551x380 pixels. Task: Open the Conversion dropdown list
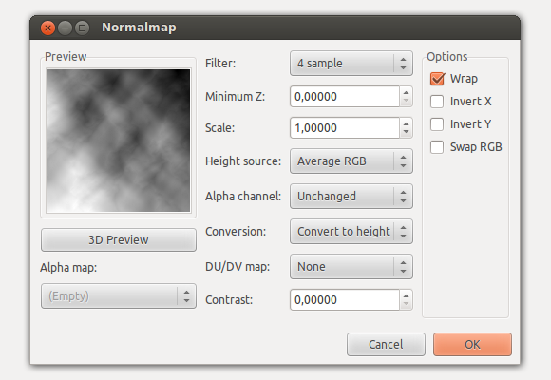pos(351,231)
